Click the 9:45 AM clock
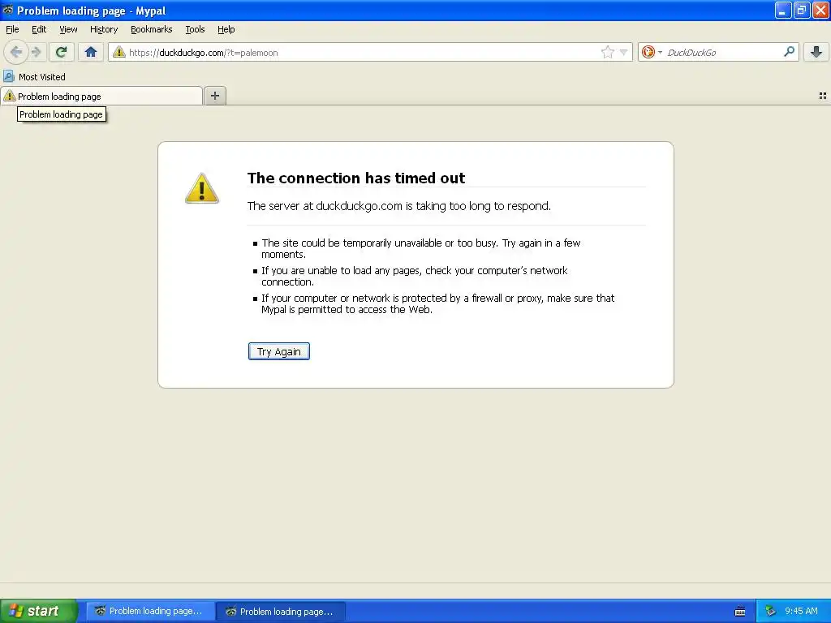The width and height of the screenshot is (831, 623). [801, 611]
